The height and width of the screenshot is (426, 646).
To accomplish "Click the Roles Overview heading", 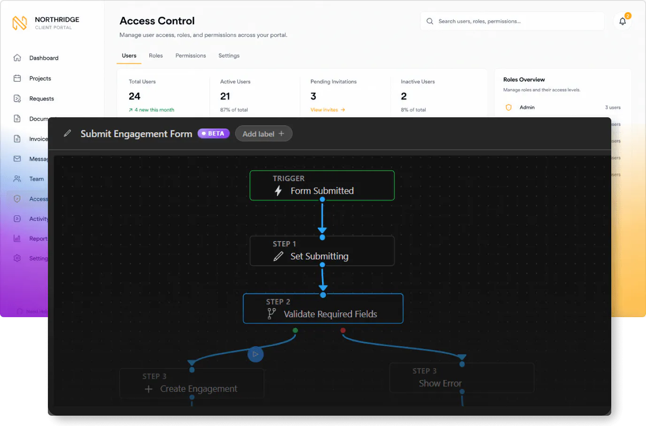I will tap(524, 80).
